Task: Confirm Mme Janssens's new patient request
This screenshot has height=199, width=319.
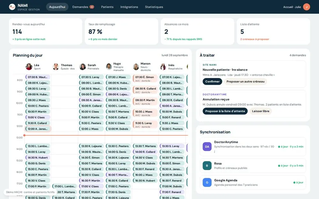Action: coord(212,82)
